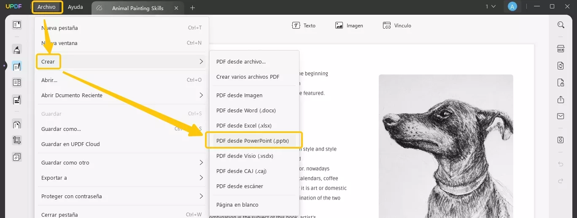
Task: Choose Abrir... menu entry
Action: tap(121, 80)
